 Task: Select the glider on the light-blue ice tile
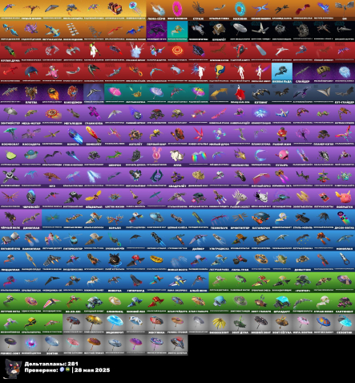tap(282, 71)
